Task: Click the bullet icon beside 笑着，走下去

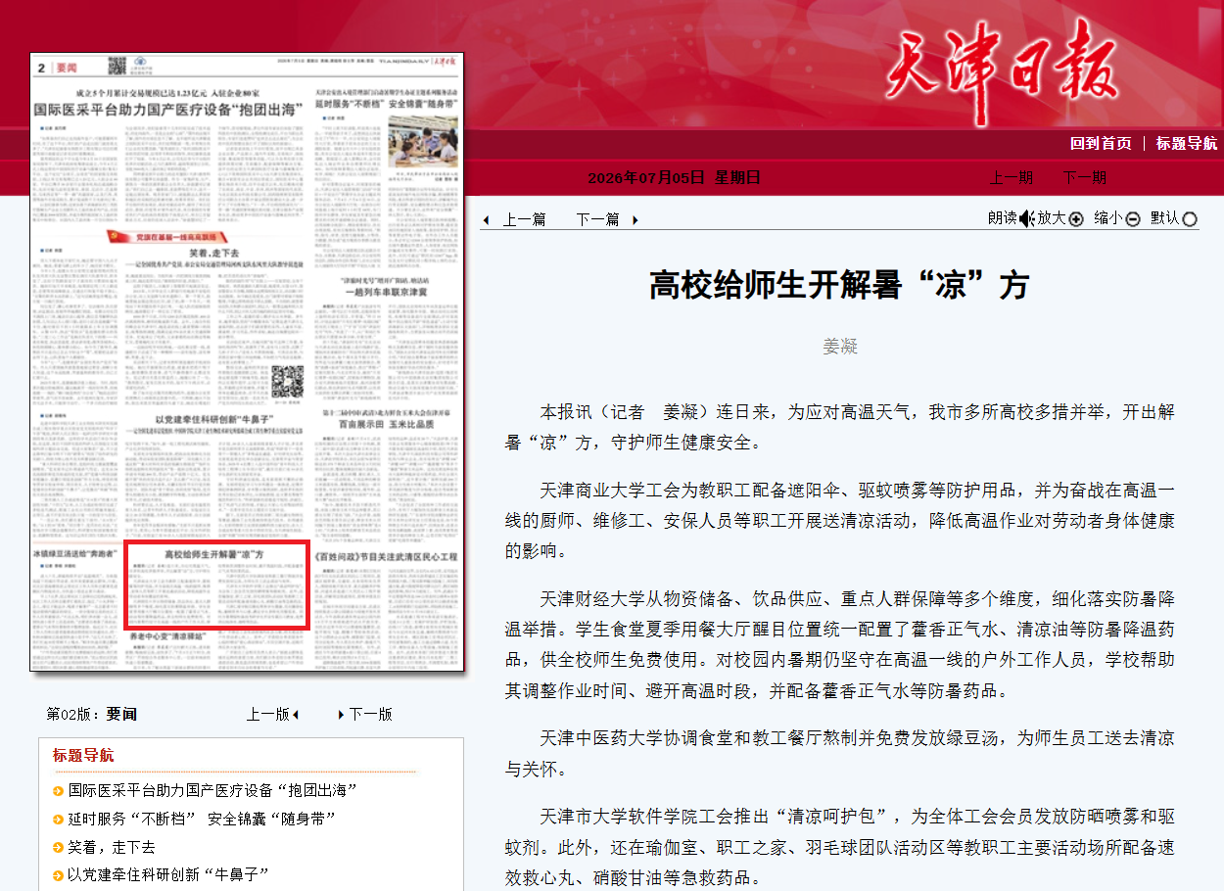Action: point(59,847)
